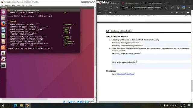Open VirtualBox Help menu
Image resolution: width=193 pixels, height=108 pixels.
[30, 5]
